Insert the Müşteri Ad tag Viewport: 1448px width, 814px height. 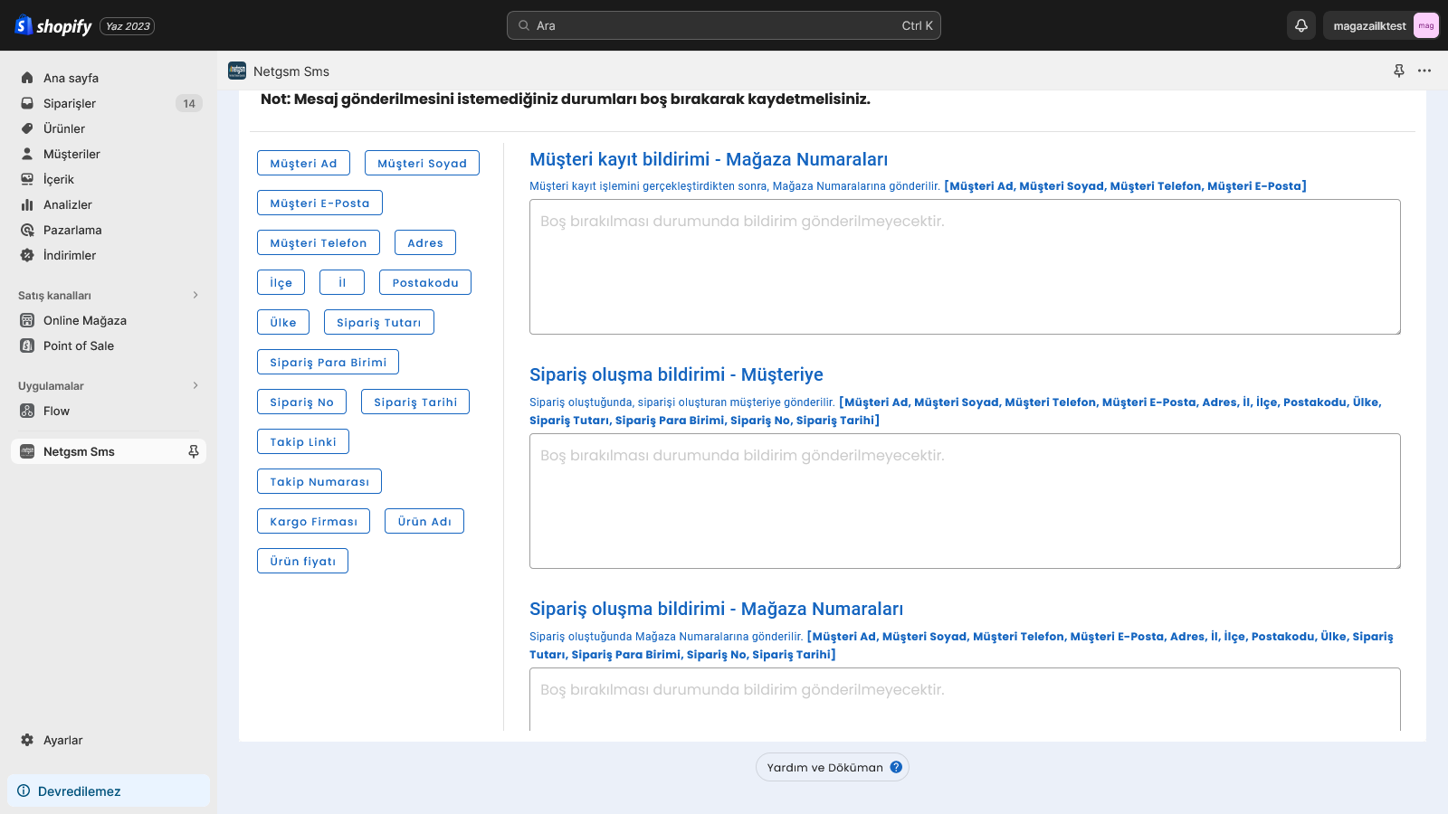(303, 163)
